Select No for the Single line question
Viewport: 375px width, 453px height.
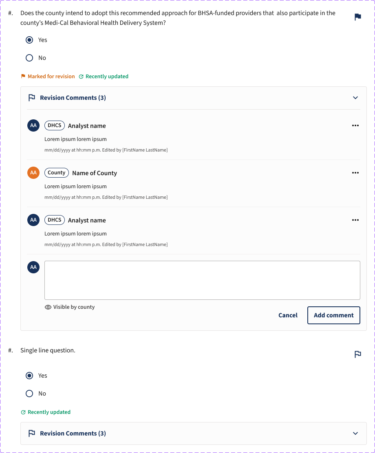(29, 394)
